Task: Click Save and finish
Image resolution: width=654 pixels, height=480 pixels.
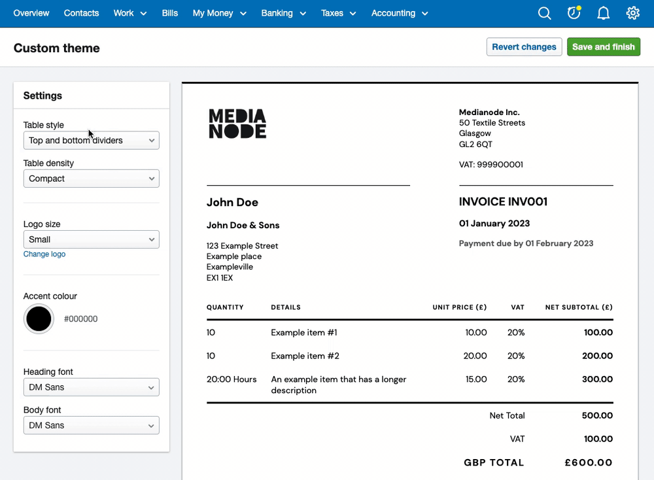Action: 603,46
